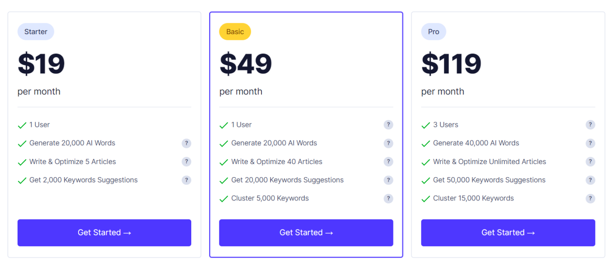614x263 pixels.
Task: Click help icon next to Cluster 5,000 Keywords
Action: 388,198
